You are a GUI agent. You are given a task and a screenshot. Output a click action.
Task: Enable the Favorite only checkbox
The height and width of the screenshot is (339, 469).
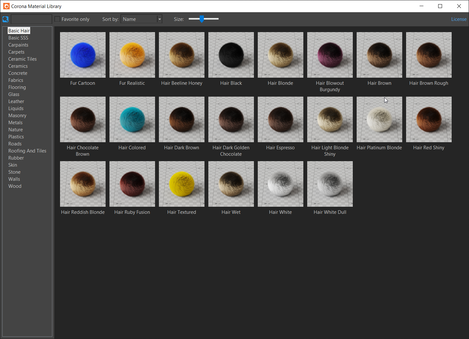(x=57, y=19)
